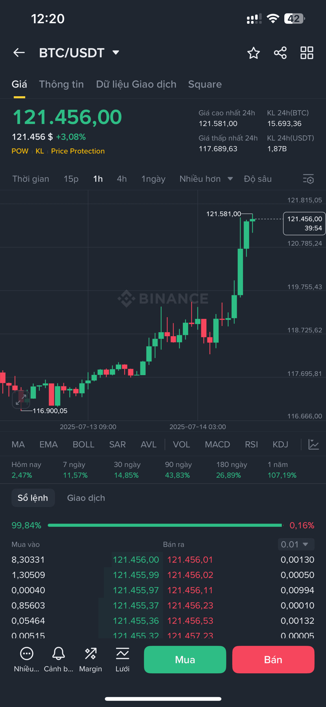This screenshot has height=707, width=326.
Task: Open the 0.01 price precision dropdown
Action: click(296, 544)
